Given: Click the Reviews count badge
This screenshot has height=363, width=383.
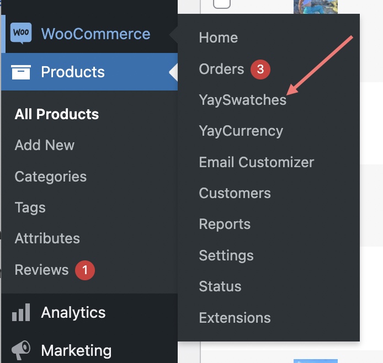Looking at the screenshot, I should click(x=85, y=270).
